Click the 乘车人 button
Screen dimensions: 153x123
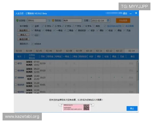click(23, 35)
